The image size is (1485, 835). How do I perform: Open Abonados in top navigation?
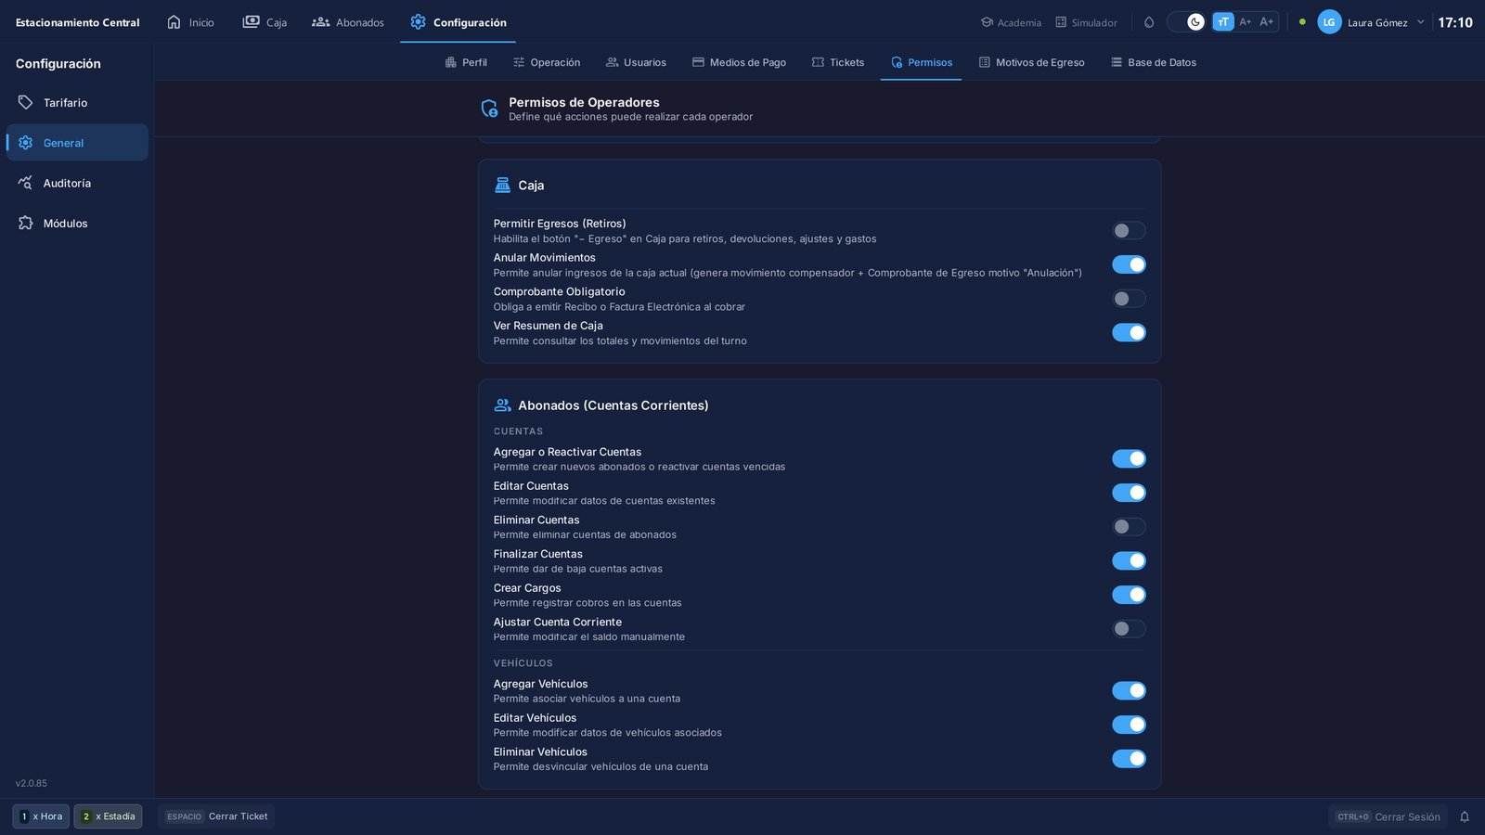tap(348, 22)
